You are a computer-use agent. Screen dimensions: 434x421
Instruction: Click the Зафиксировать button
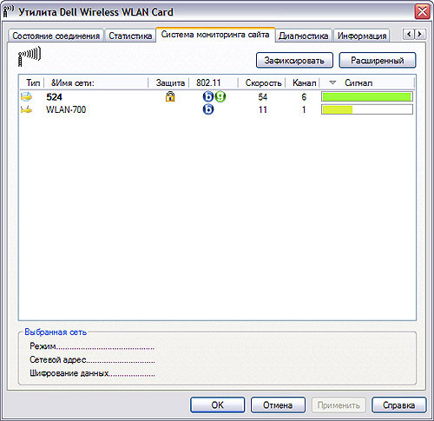point(294,60)
